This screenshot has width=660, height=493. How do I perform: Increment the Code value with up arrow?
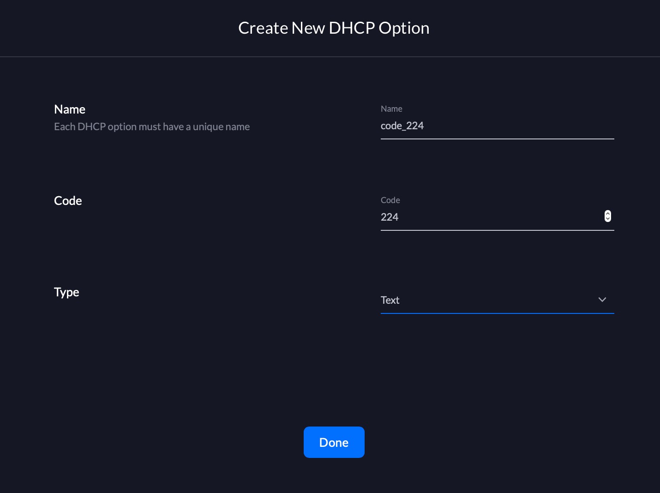tap(608, 214)
